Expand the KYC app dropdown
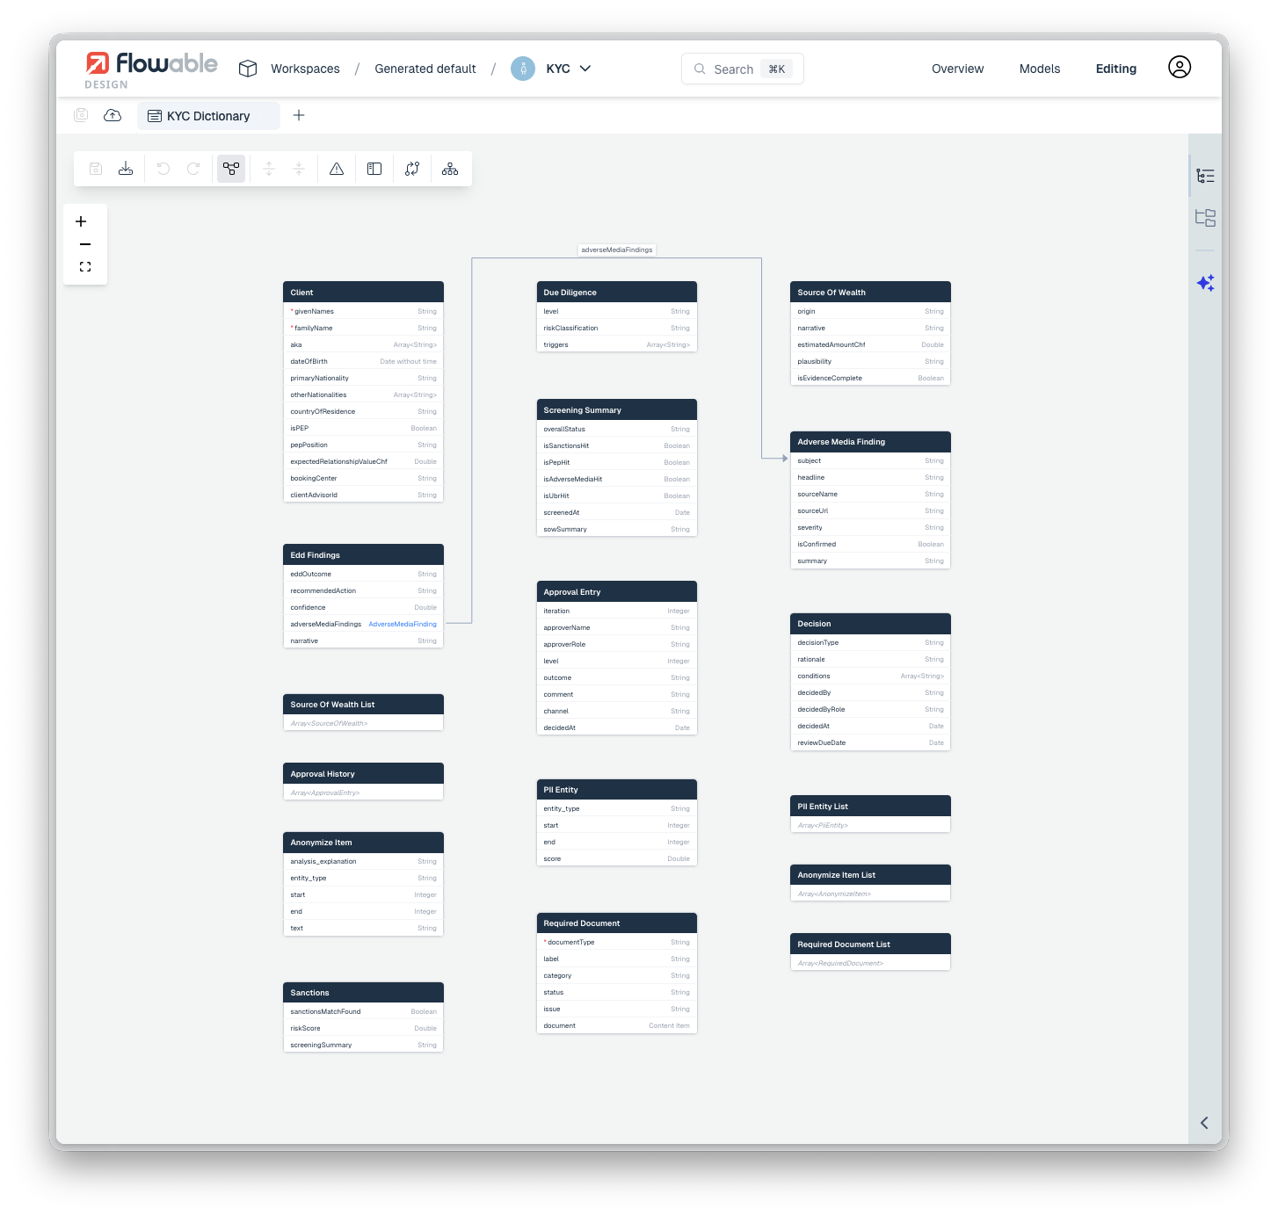 585,69
